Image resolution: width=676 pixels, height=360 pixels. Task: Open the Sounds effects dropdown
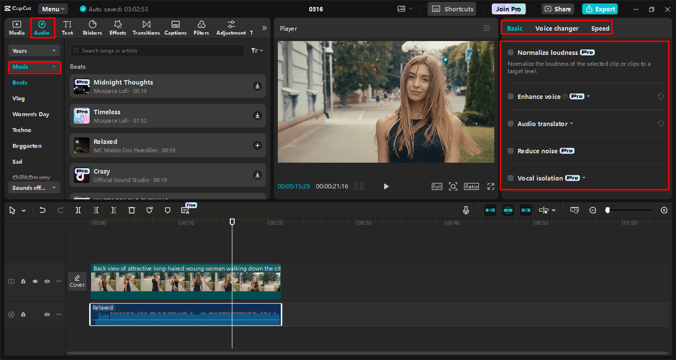(x=34, y=187)
